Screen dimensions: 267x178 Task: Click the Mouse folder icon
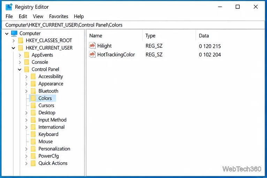pos(33,141)
